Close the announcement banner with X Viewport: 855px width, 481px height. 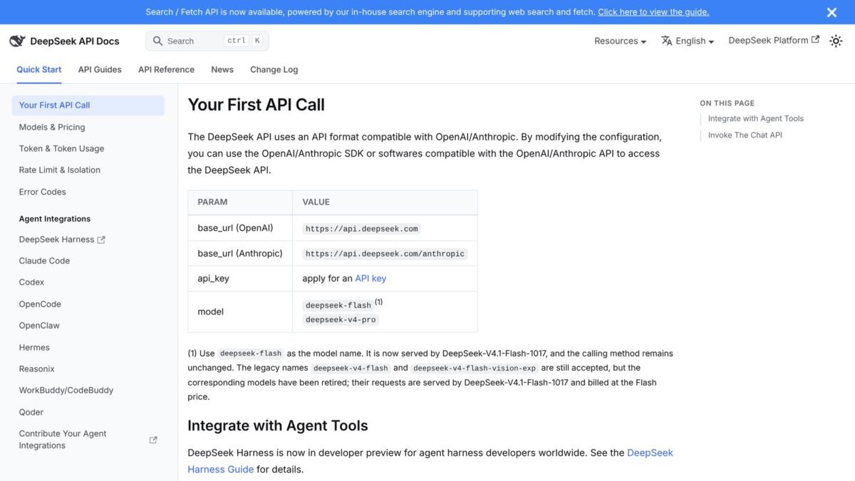[x=831, y=12]
